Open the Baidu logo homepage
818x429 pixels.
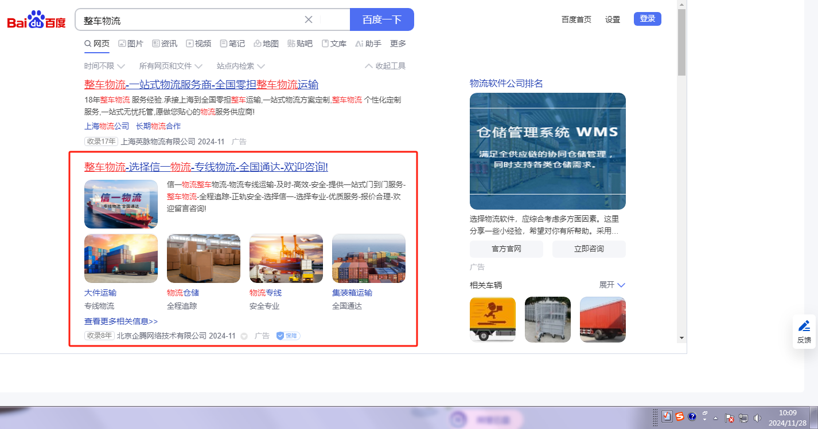pos(37,20)
